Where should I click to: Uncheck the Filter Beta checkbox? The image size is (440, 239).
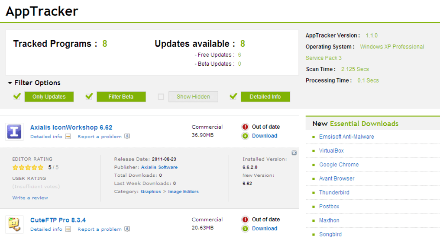[89, 96]
